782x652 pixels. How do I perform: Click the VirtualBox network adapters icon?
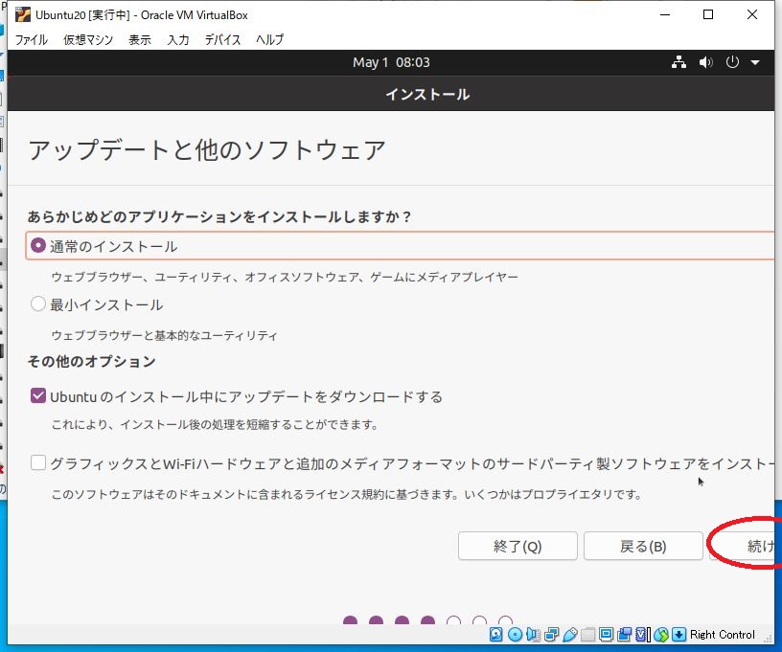(x=551, y=635)
